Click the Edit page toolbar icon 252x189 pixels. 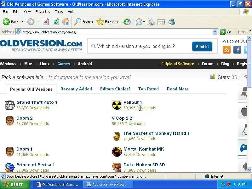point(161,22)
